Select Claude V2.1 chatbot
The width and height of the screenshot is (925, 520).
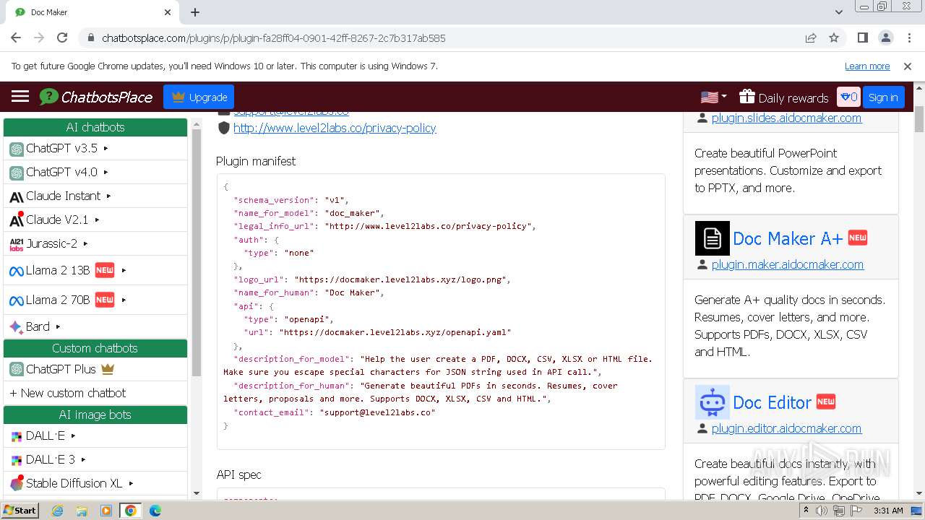[57, 220]
